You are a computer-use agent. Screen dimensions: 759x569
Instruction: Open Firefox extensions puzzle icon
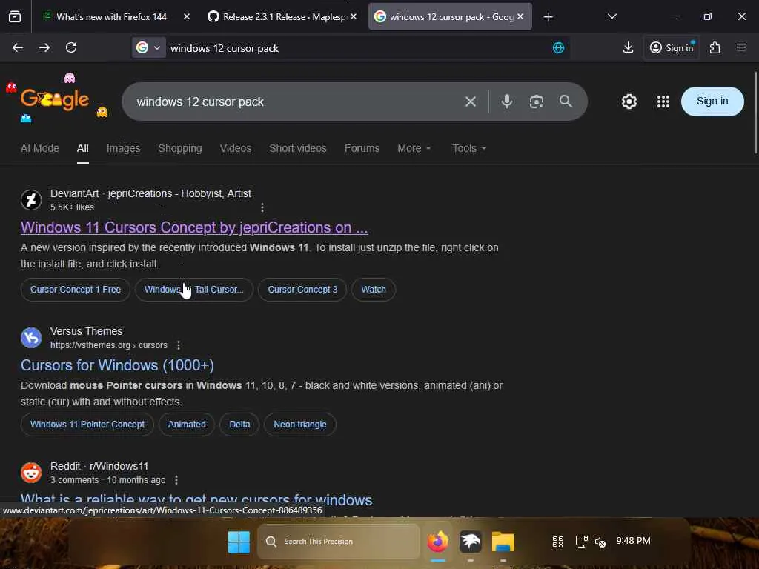715,47
